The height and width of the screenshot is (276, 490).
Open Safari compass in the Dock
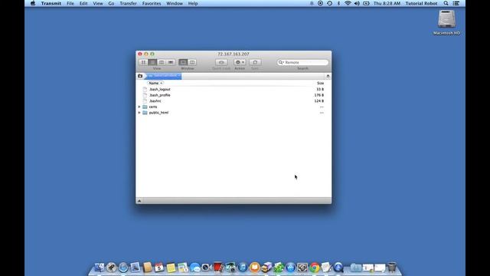tap(123, 268)
